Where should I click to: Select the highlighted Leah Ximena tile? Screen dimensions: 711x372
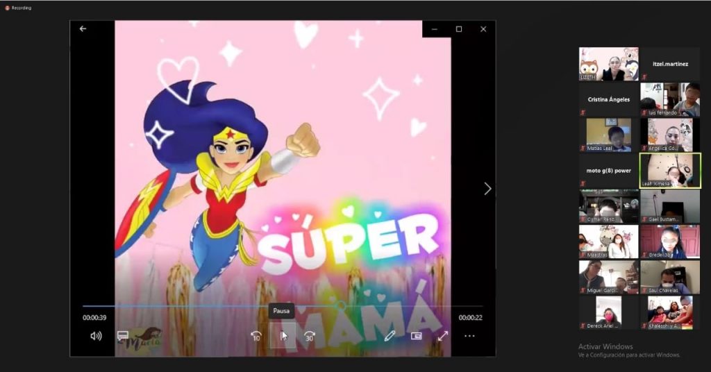[670, 170]
